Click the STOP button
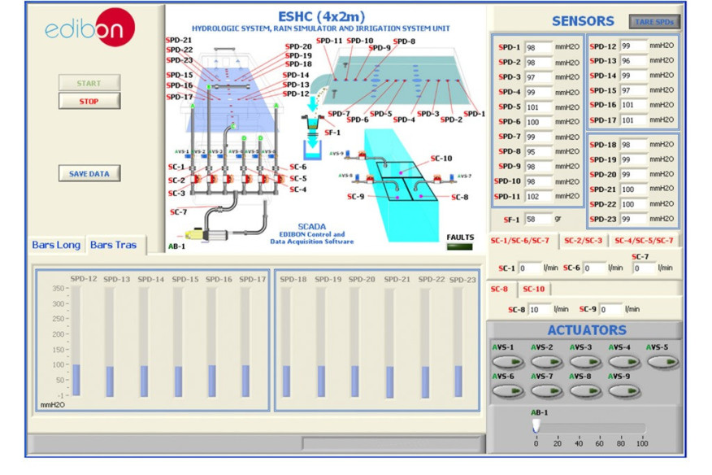The height and width of the screenshot is (475, 712). point(89,102)
